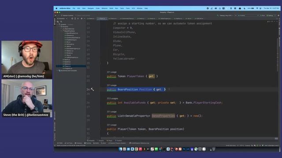
Task: Switch to the Player.cs editor tab
Action: tap(102, 18)
